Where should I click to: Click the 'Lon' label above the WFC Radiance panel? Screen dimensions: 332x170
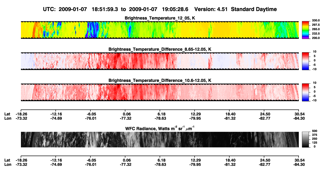pyautogui.click(x=8, y=118)
